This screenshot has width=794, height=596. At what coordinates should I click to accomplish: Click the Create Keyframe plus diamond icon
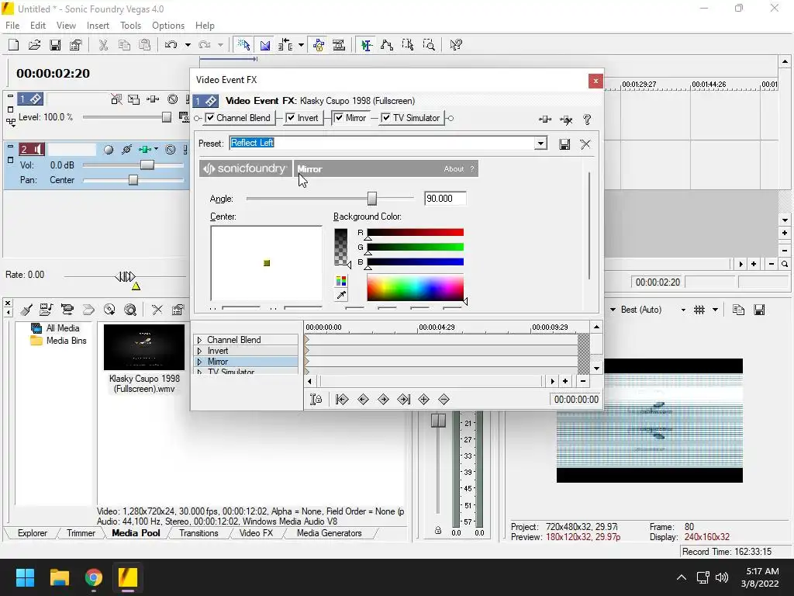coord(424,400)
